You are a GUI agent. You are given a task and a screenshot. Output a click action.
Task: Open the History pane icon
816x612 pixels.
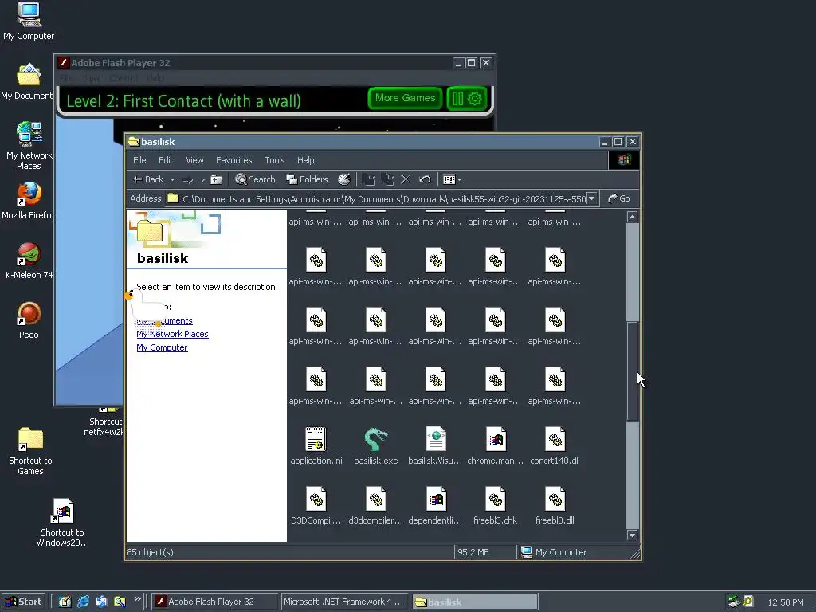344,179
